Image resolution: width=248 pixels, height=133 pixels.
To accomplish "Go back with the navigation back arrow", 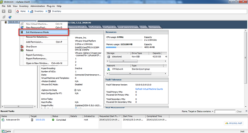I will point(4,11).
